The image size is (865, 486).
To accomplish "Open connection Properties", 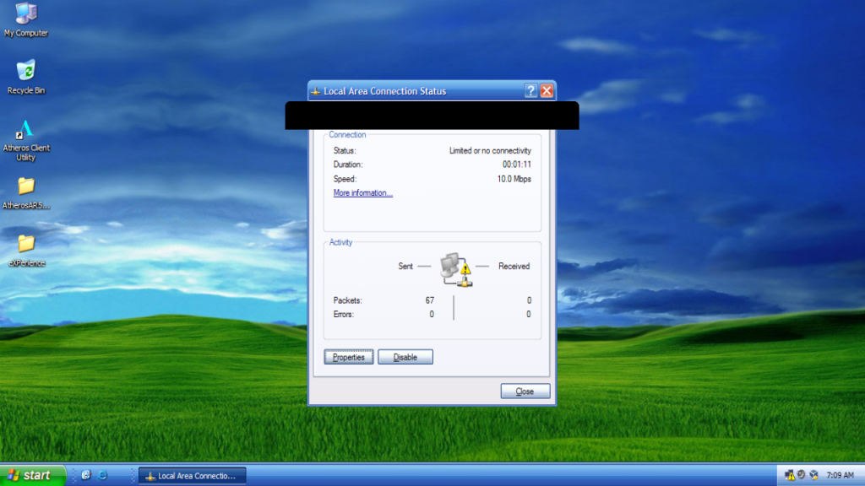I will 349,357.
